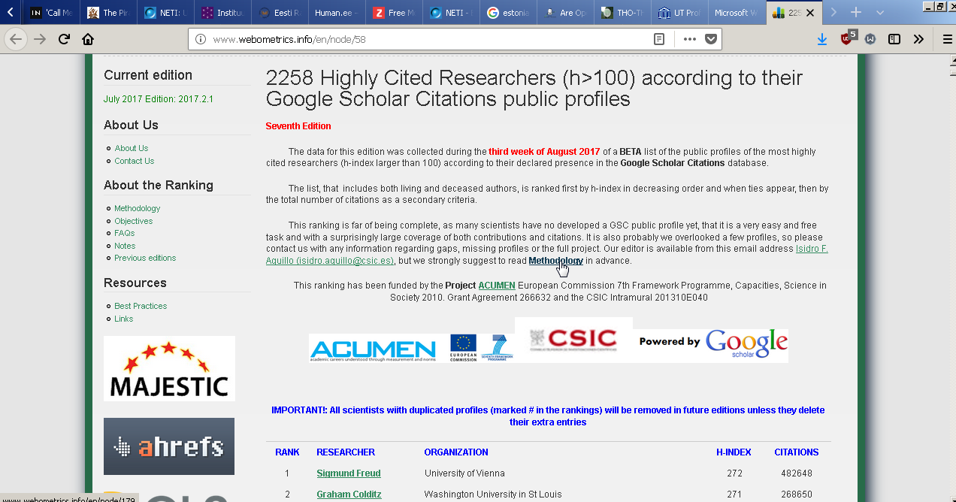Switch to the UT Prof tab
Viewport: 956px width, 502px height.
coord(680,13)
